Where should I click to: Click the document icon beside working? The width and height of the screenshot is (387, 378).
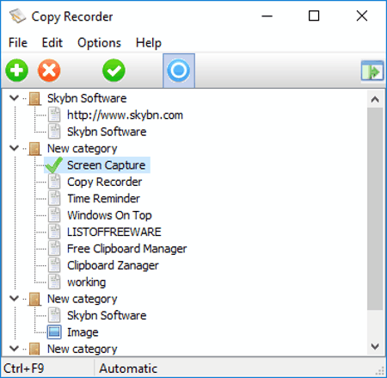point(54,282)
